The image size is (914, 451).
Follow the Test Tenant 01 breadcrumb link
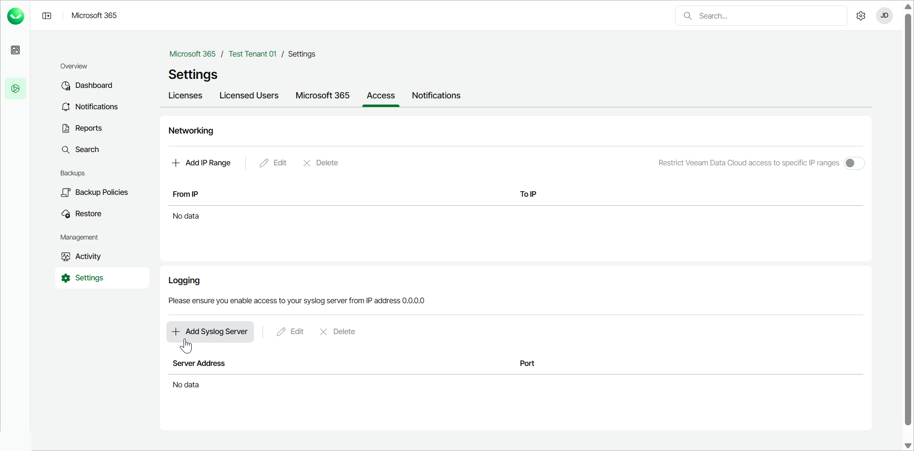(x=252, y=54)
